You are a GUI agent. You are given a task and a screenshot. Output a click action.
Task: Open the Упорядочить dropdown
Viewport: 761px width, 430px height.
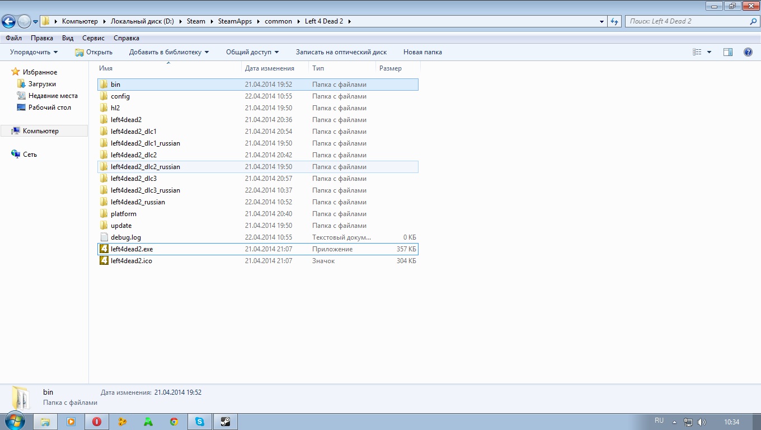click(34, 52)
